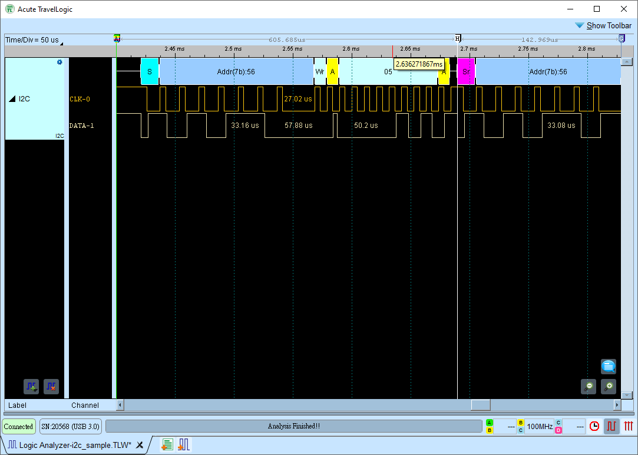Click the 33.16 us data width label
This screenshot has height=455, width=638.
[245, 126]
